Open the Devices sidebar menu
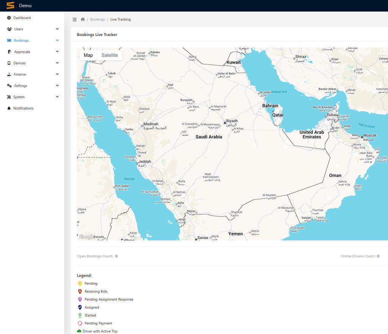Viewport: 388px width, 334px height. 20,63
